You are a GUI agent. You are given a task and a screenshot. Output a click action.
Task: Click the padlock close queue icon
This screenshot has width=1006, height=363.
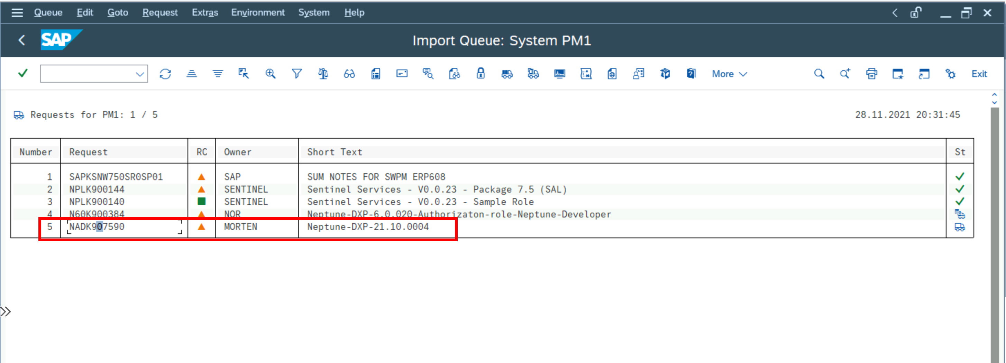[481, 74]
